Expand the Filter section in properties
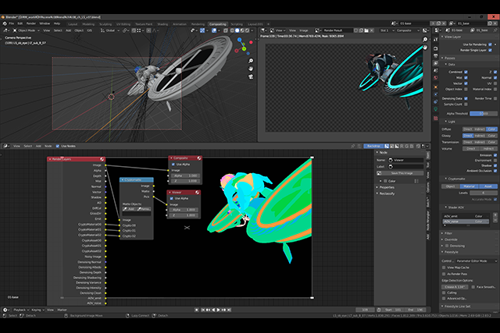This screenshot has width=500, height=333. 448,232
